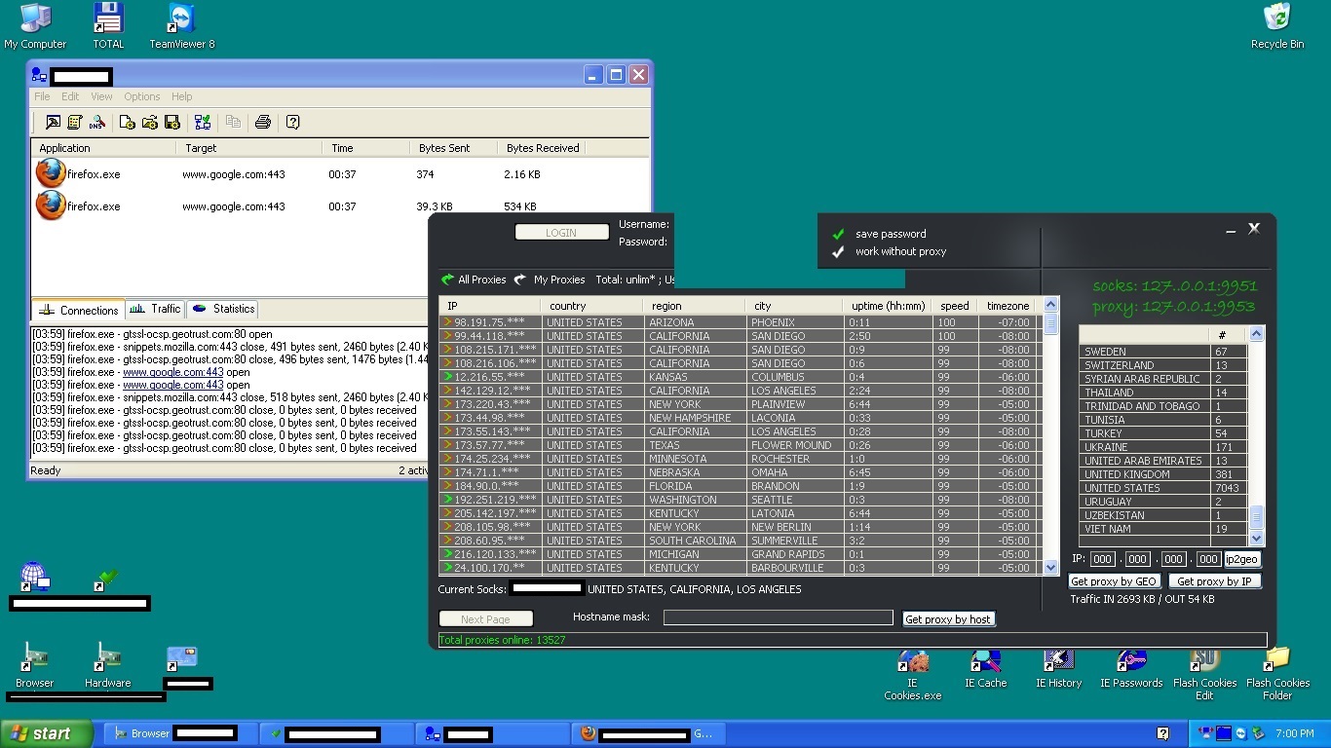Click the proxy list scroll down arrow

coord(1050,567)
